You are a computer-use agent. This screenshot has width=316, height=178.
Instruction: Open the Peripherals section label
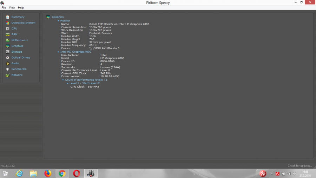(x=19, y=69)
